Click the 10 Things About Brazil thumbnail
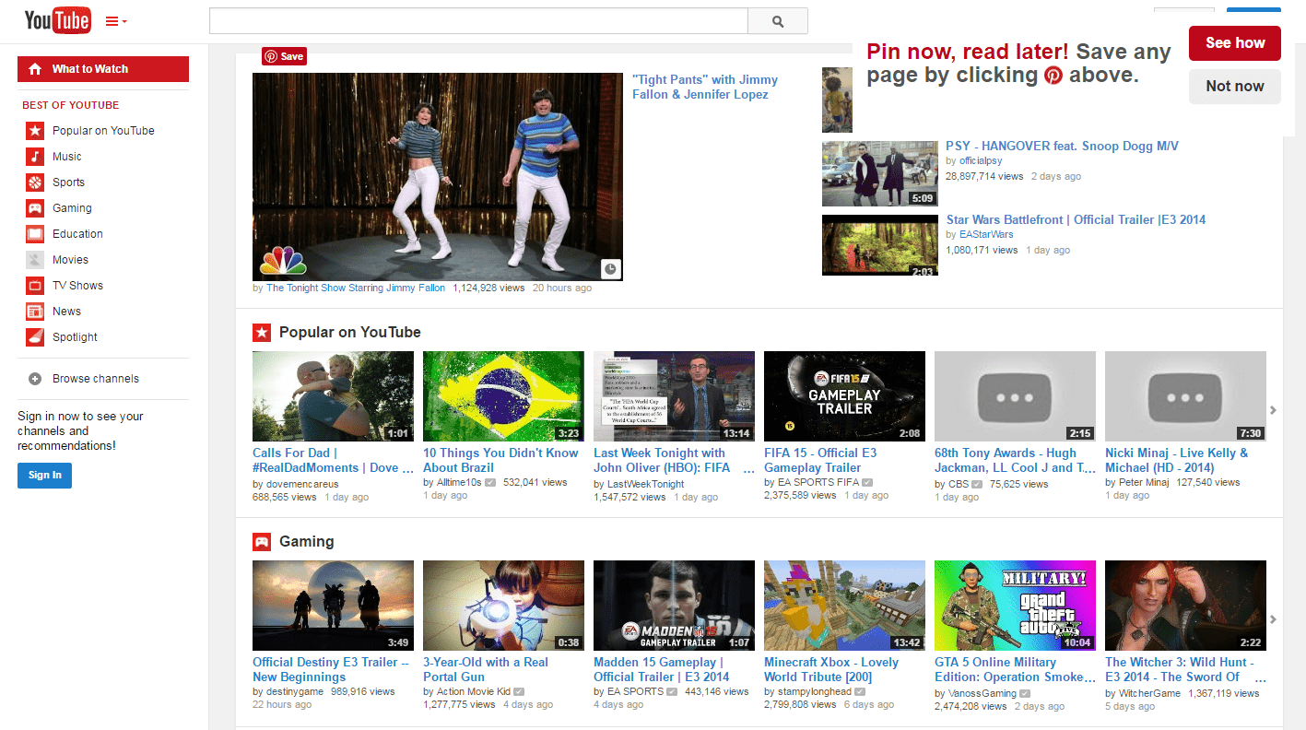The image size is (1306, 730). pos(503,396)
